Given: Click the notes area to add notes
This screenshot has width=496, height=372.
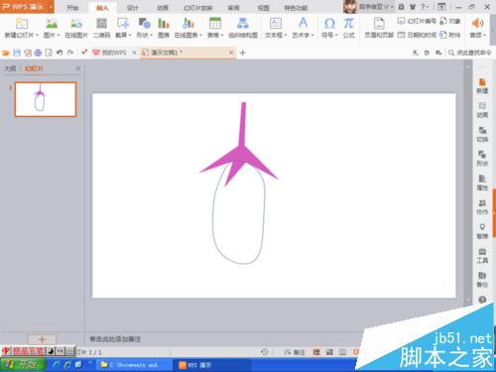Looking at the screenshot, I should point(115,339).
